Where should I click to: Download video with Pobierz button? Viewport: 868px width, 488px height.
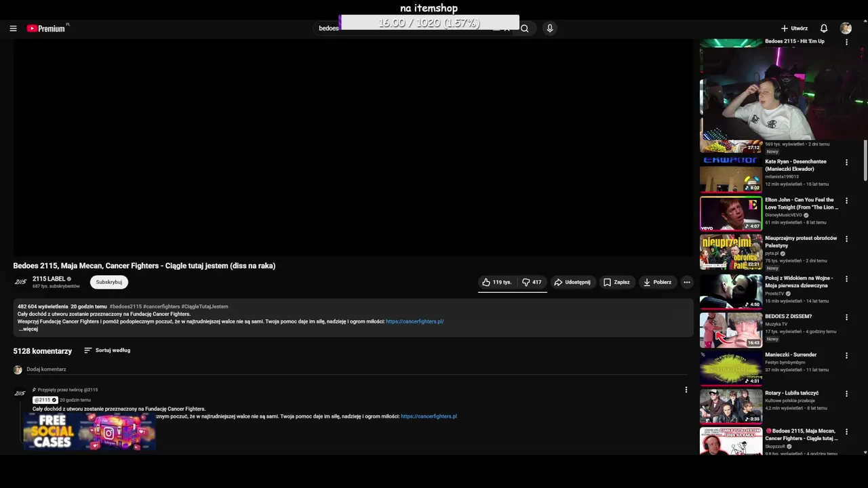[657, 282]
